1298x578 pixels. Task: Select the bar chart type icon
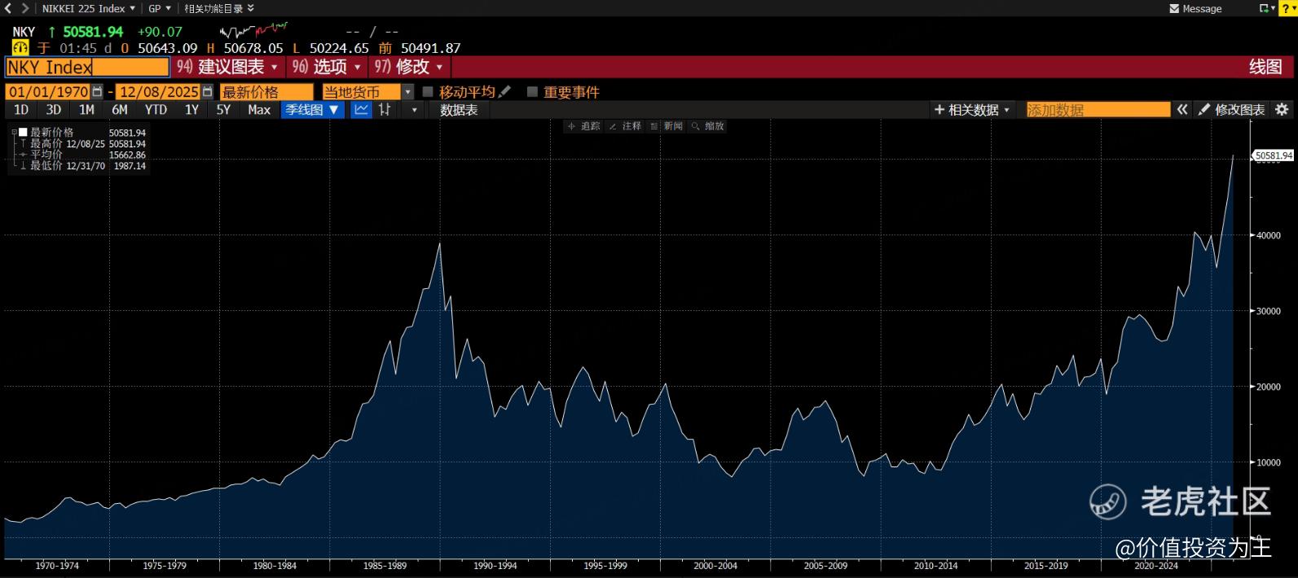tap(385, 110)
